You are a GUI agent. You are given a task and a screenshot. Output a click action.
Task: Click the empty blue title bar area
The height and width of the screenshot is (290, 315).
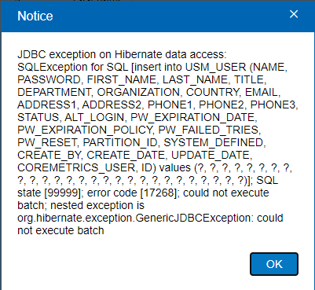click(170, 16)
